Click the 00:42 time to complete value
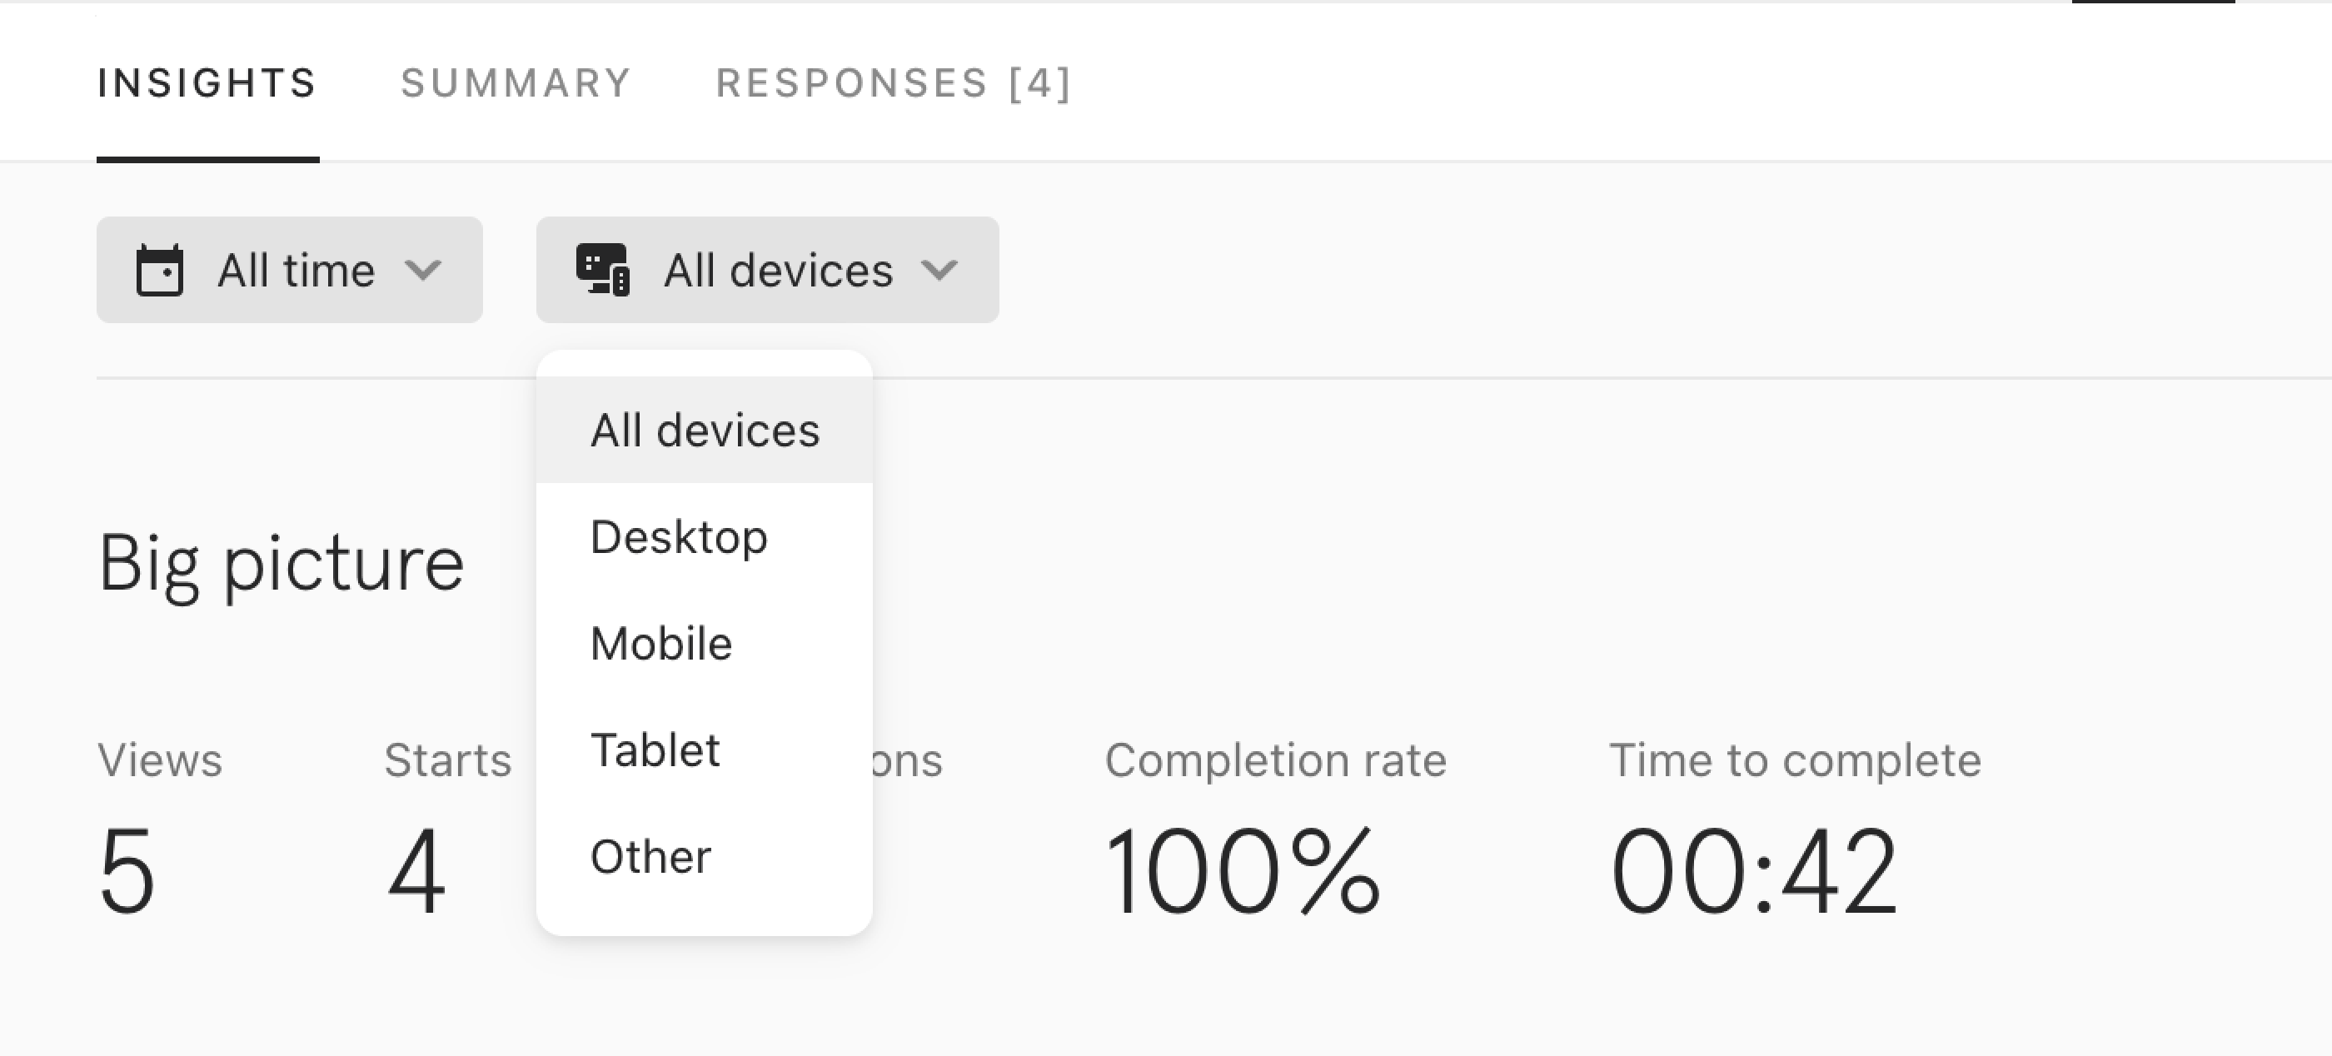Screen dimensions: 2332x1056 [1753, 871]
